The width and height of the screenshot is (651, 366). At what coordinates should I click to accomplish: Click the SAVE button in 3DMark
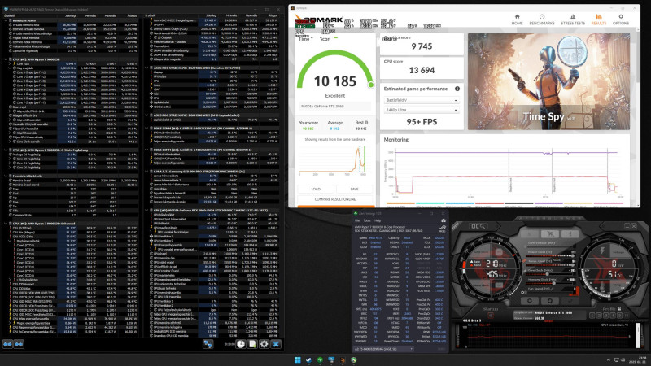pos(354,189)
